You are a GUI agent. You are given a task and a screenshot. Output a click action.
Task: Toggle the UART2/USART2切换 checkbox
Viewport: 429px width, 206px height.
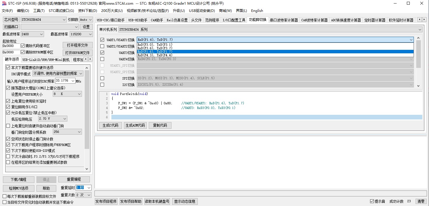102,46
